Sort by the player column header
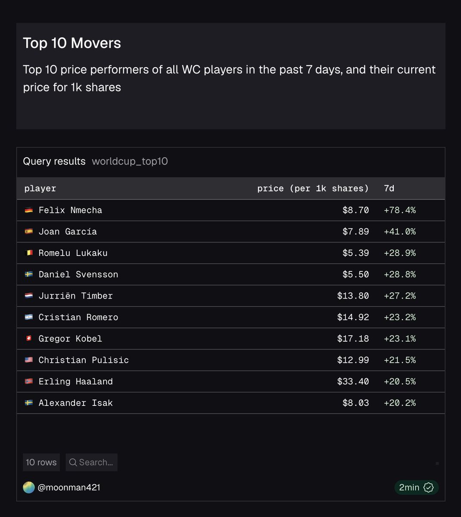This screenshot has width=461, height=517. [x=40, y=188]
